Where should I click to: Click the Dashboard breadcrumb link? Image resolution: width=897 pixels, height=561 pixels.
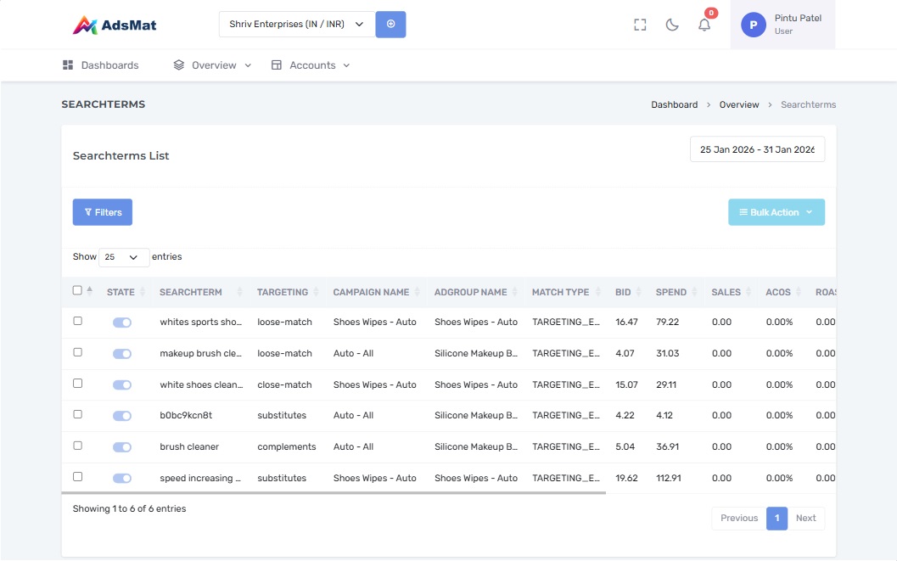[674, 105]
